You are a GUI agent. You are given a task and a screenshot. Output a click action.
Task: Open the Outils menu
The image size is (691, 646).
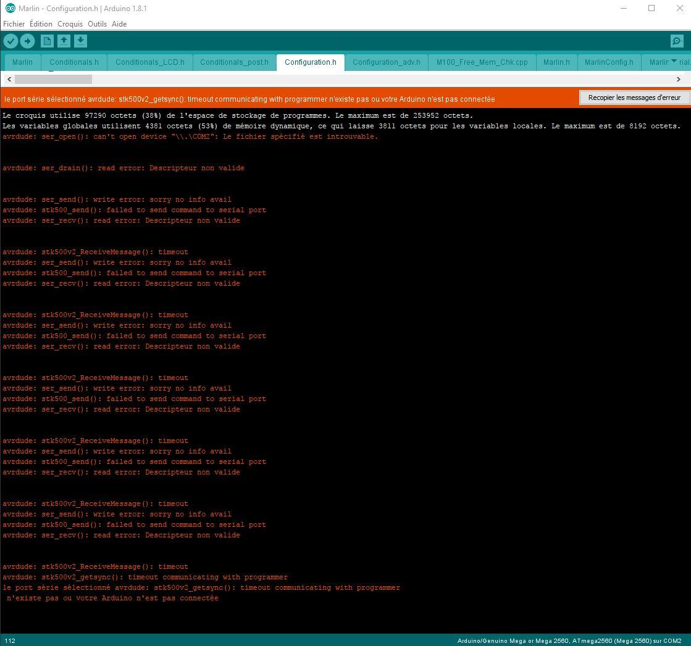click(98, 24)
